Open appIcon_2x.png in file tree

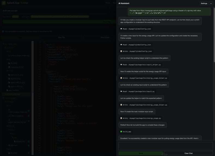click(17, 75)
